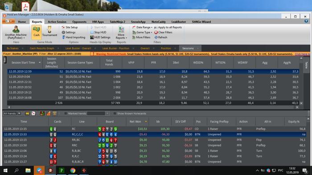Switch to the Home ribbon tab

[22, 22]
